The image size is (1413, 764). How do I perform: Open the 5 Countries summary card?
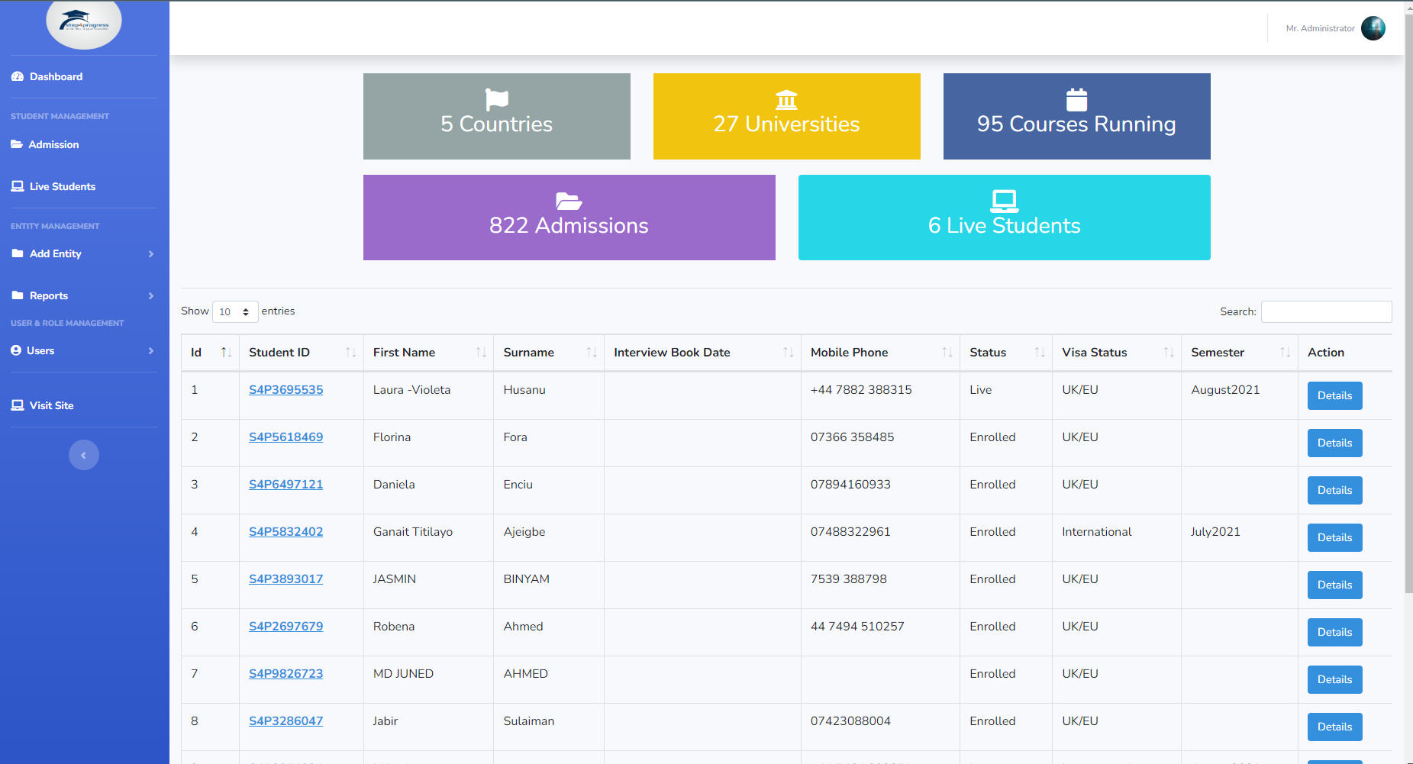pyautogui.click(x=497, y=116)
